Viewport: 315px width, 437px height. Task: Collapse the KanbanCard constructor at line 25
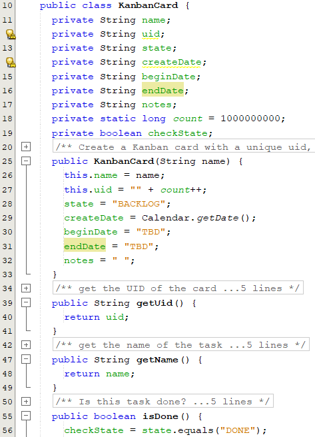coord(26,161)
